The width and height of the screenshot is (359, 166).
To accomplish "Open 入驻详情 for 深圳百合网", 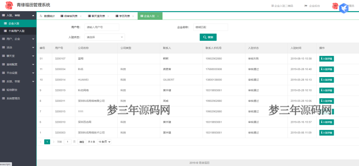I will pos(326,122).
